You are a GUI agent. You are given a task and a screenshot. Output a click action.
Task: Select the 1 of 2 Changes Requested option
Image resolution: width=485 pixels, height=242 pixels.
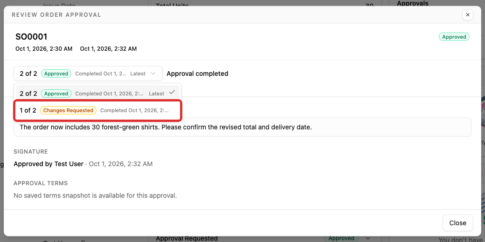[97, 110]
